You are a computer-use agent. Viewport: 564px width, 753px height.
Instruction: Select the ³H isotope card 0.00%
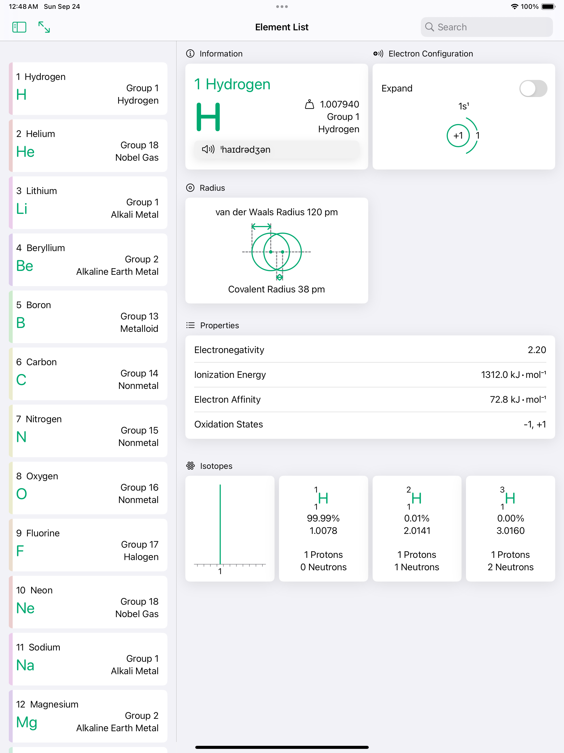tap(511, 529)
